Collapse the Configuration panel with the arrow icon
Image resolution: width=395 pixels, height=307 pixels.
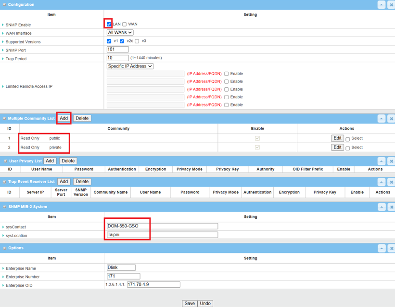(x=381, y=5)
